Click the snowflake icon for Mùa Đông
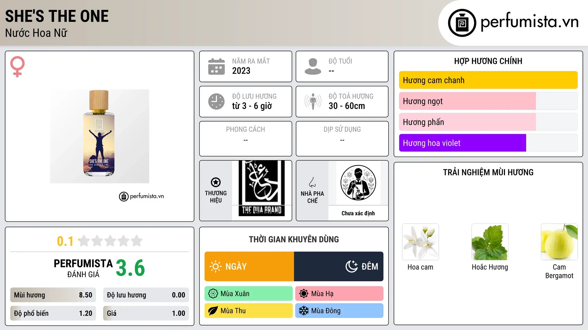The width and height of the screenshot is (588, 330). click(304, 311)
